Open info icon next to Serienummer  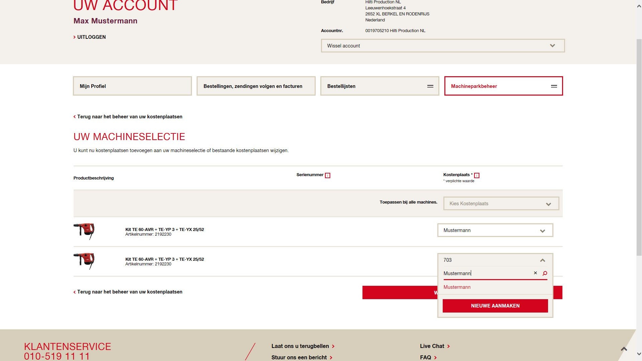[328, 175]
